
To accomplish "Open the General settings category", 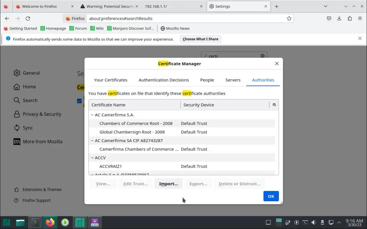I will pyautogui.click(x=27, y=73).
